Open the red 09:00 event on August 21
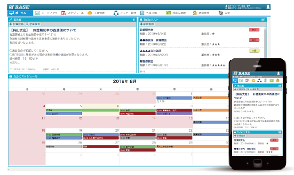The height and width of the screenshot is (175, 294). point(138,135)
